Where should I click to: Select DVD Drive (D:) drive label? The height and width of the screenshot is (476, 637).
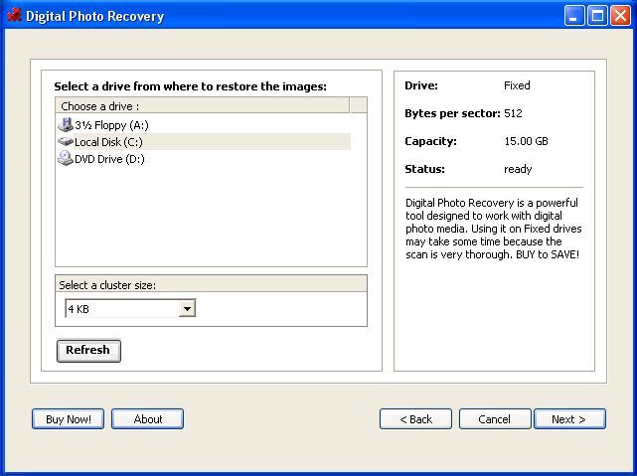[109, 159]
